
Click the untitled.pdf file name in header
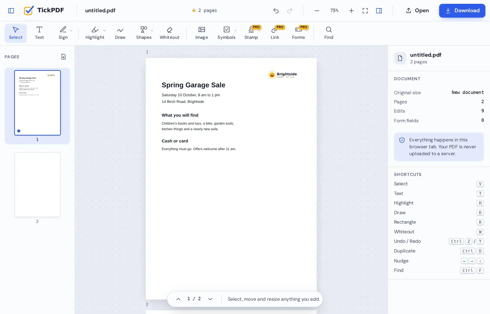pos(100,11)
